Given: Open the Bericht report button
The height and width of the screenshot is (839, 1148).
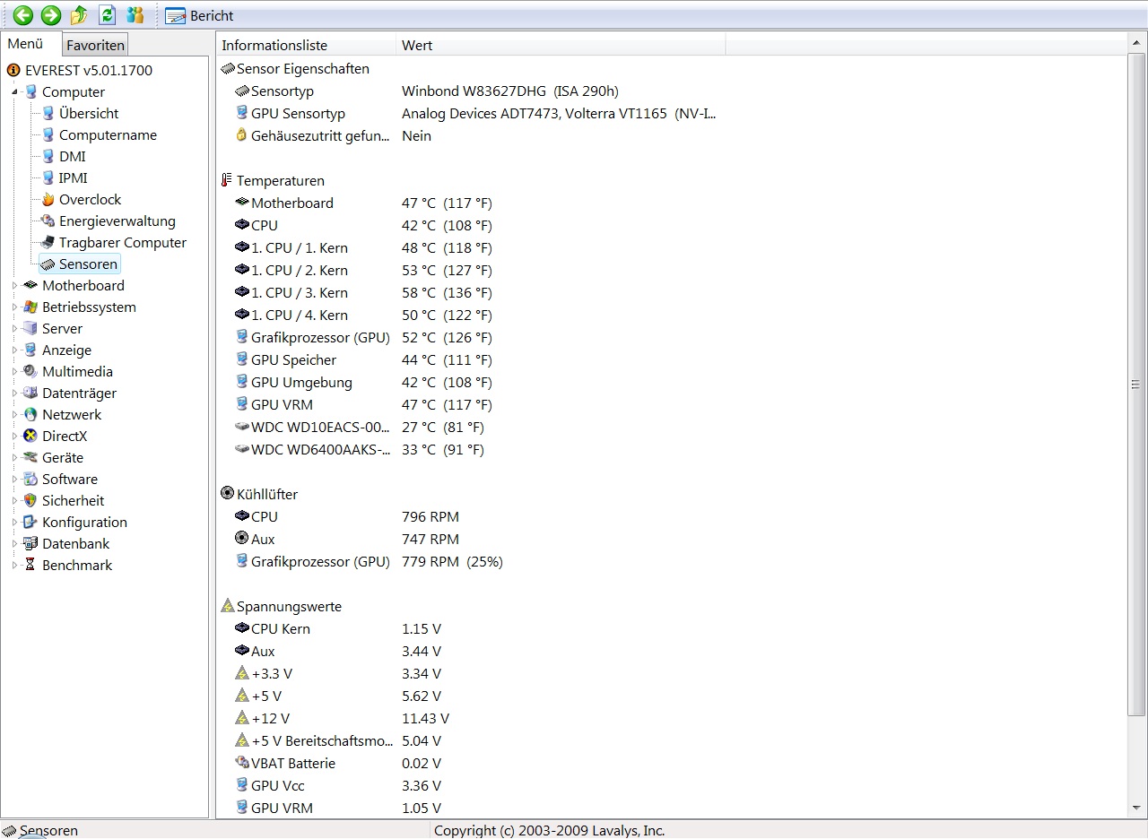Looking at the screenshot, I should [199, 15].
